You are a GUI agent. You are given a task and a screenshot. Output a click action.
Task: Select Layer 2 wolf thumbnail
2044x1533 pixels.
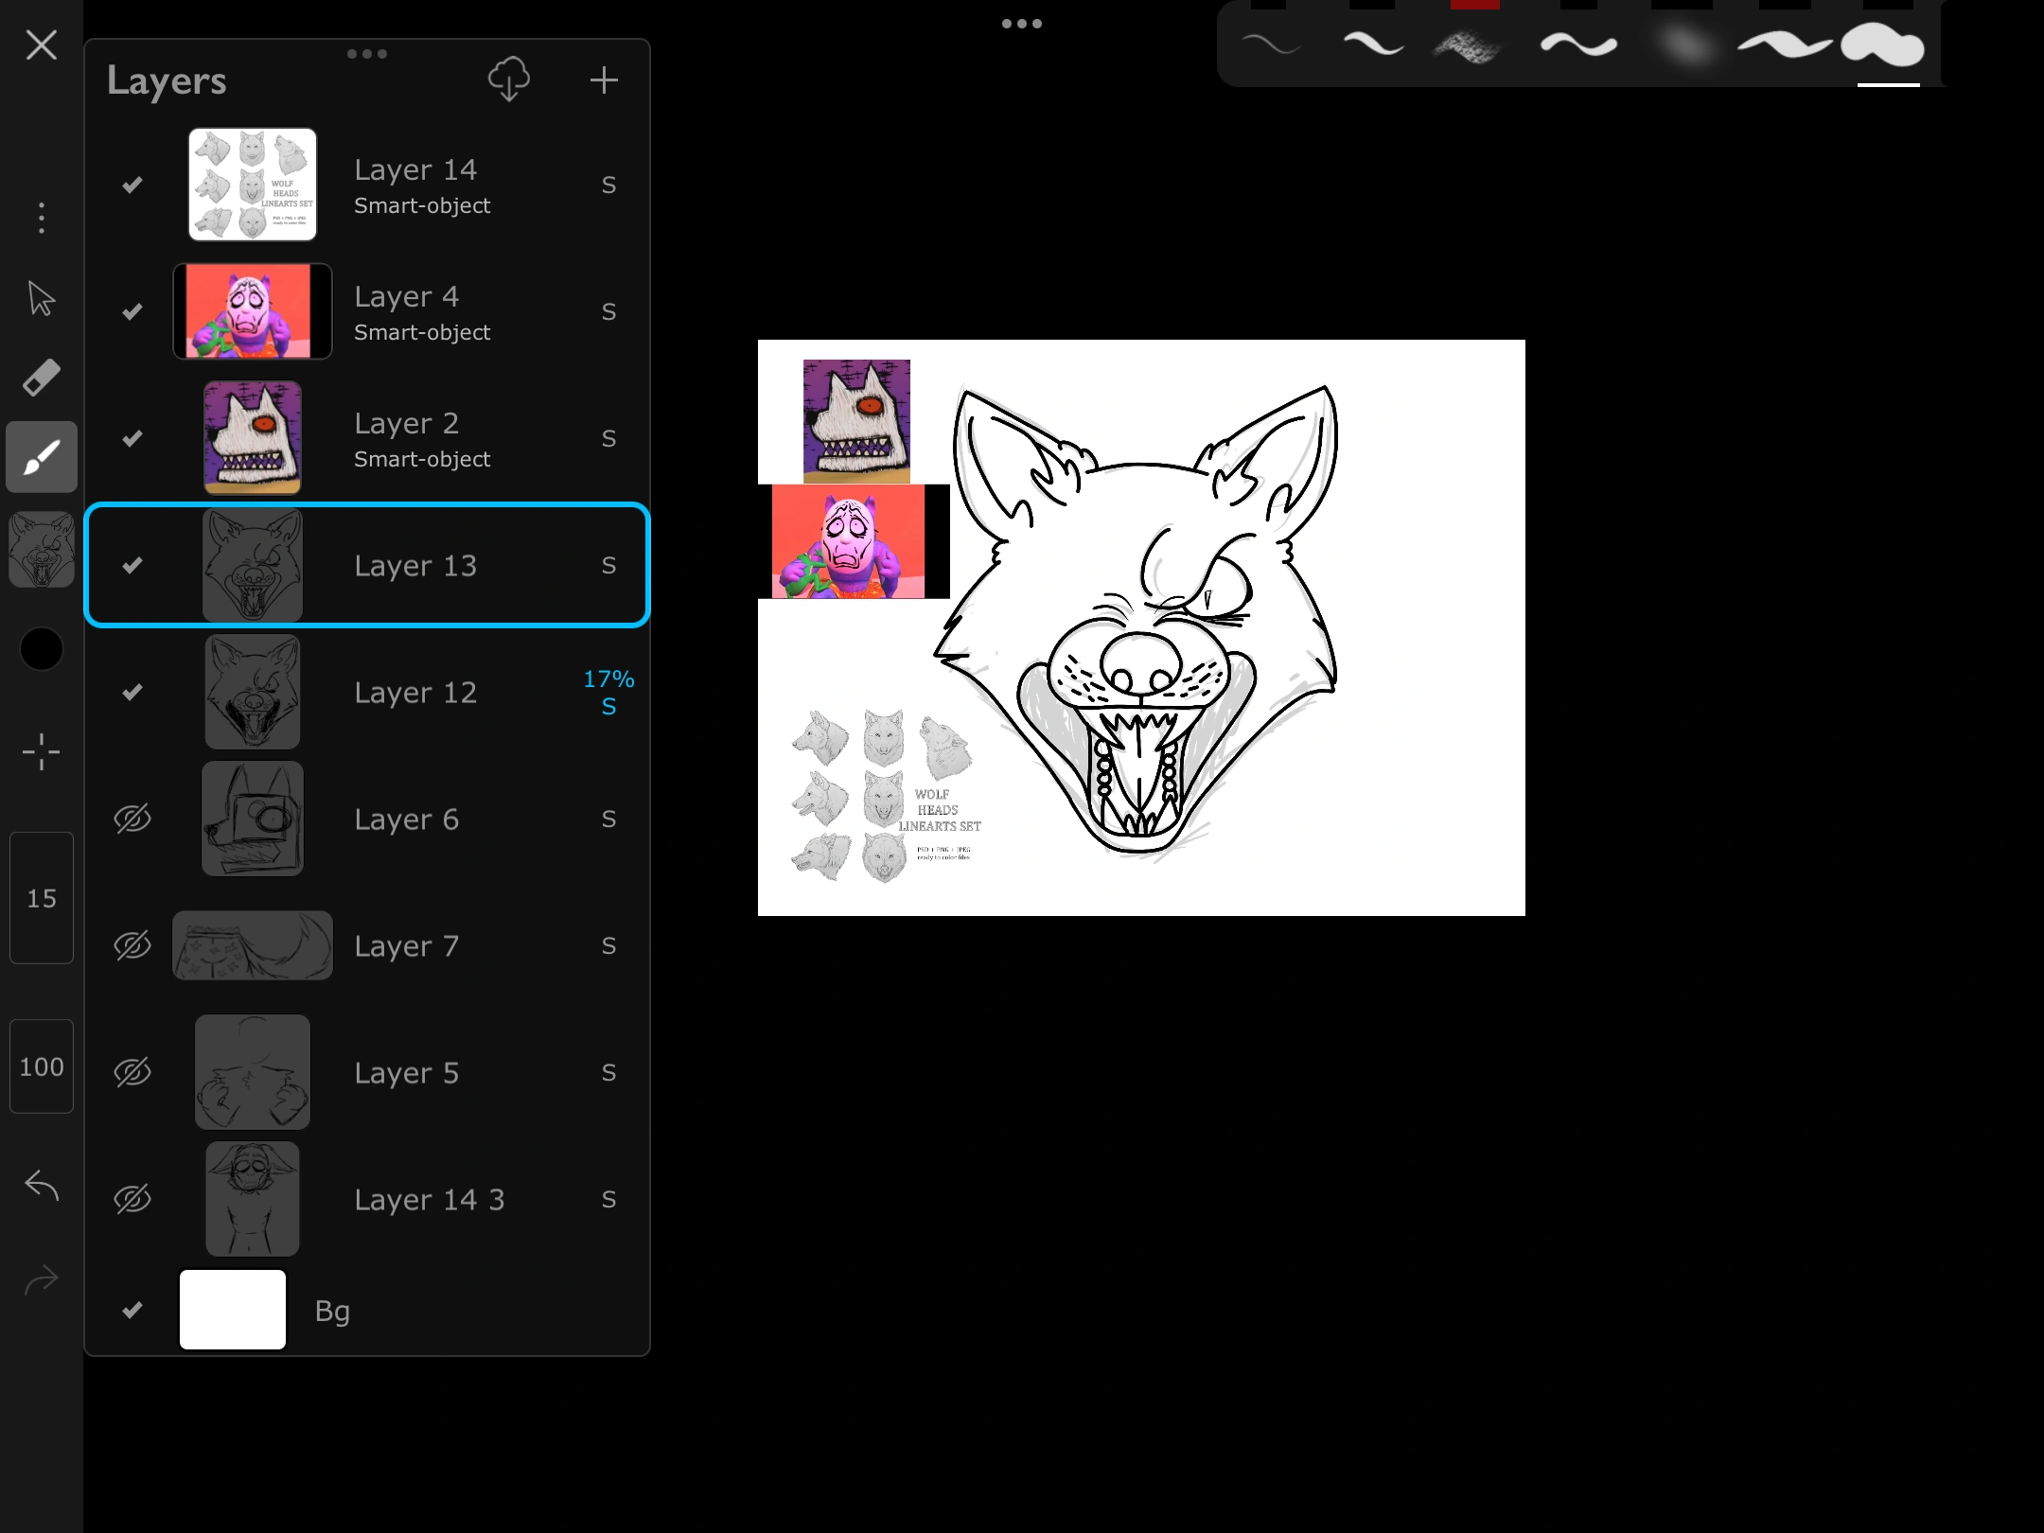click(x=253, y=438)
